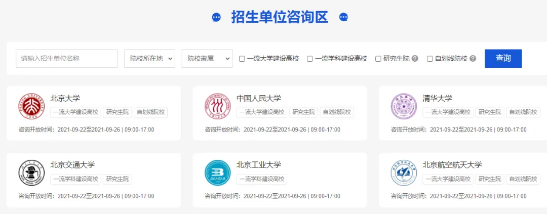The height and width of the screenshot is (214, 547).
Task: Click the Renmin University of China logo
Action: [218, 106]
